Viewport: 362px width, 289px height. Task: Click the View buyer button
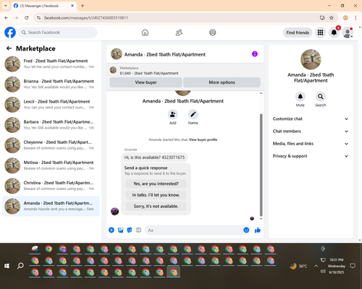[x=146, y=82]
